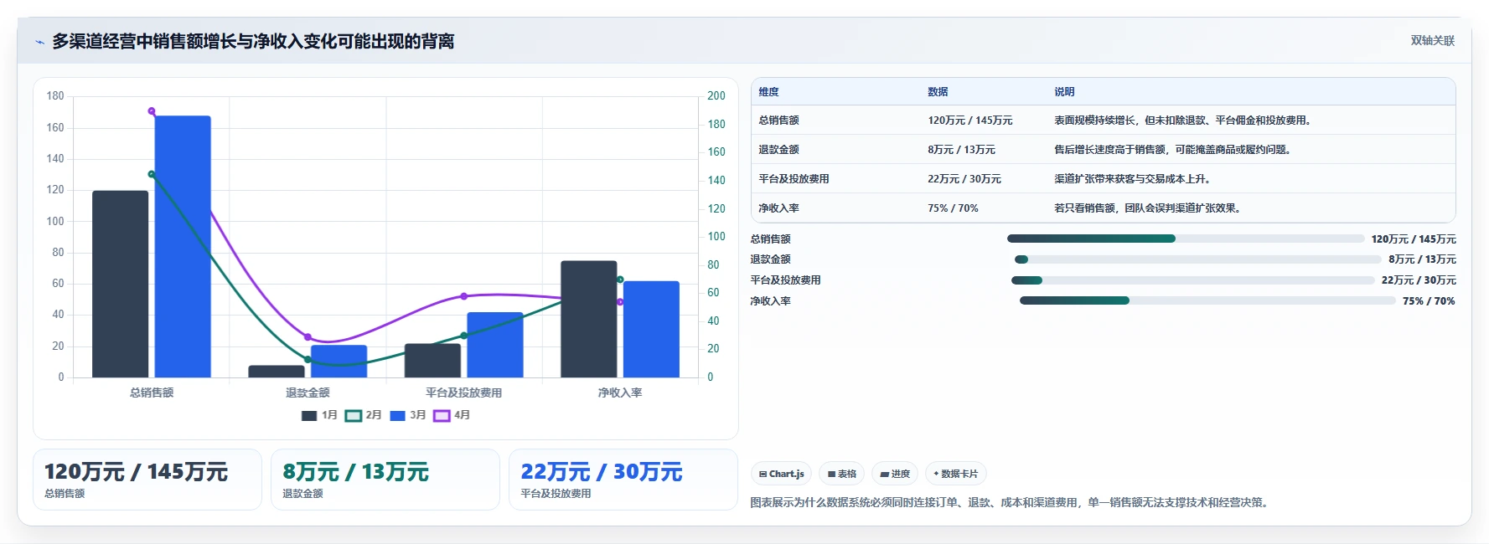Click the green line point at 退款金额

tap(308, 360)
